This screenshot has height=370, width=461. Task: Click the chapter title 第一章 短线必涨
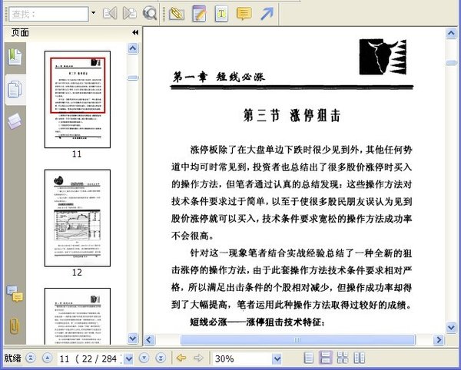(219, 77)
